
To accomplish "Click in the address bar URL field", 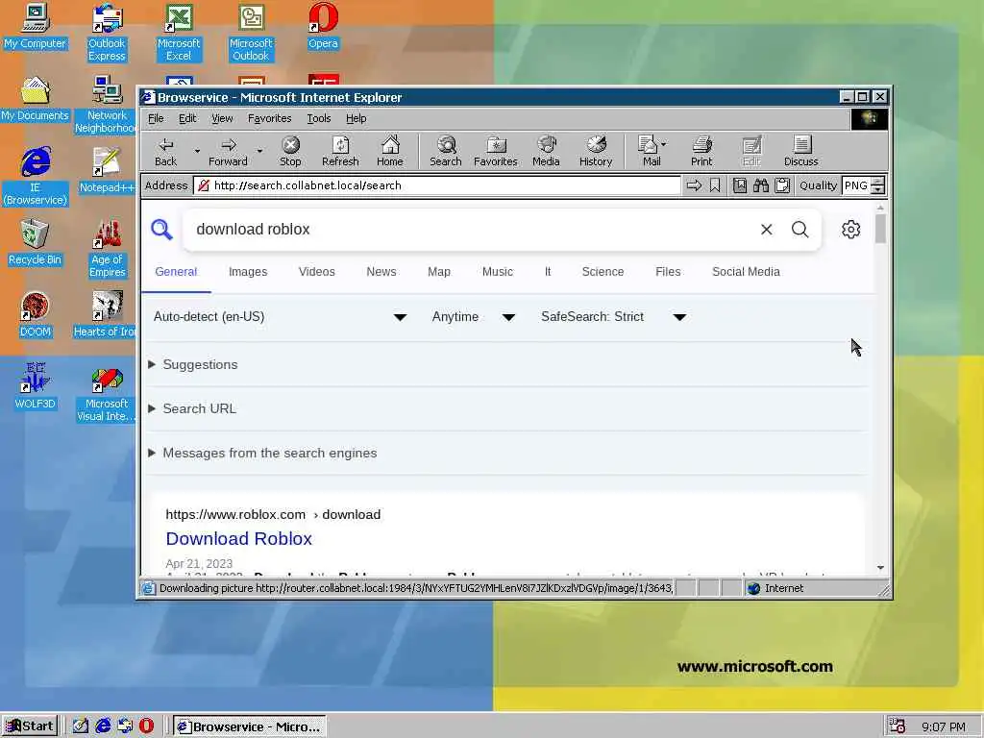I will (437, 185).
